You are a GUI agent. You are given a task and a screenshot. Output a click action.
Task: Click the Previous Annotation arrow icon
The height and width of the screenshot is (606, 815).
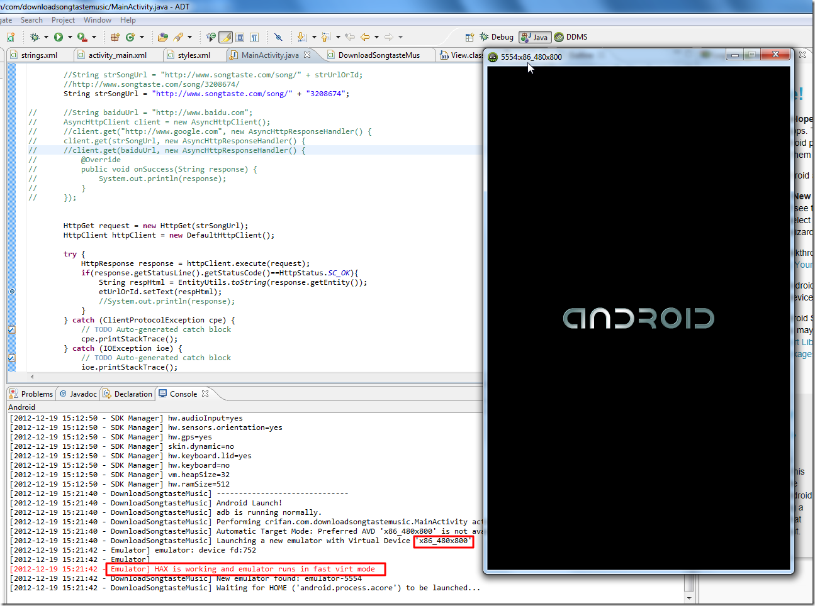tap(326, 37)
